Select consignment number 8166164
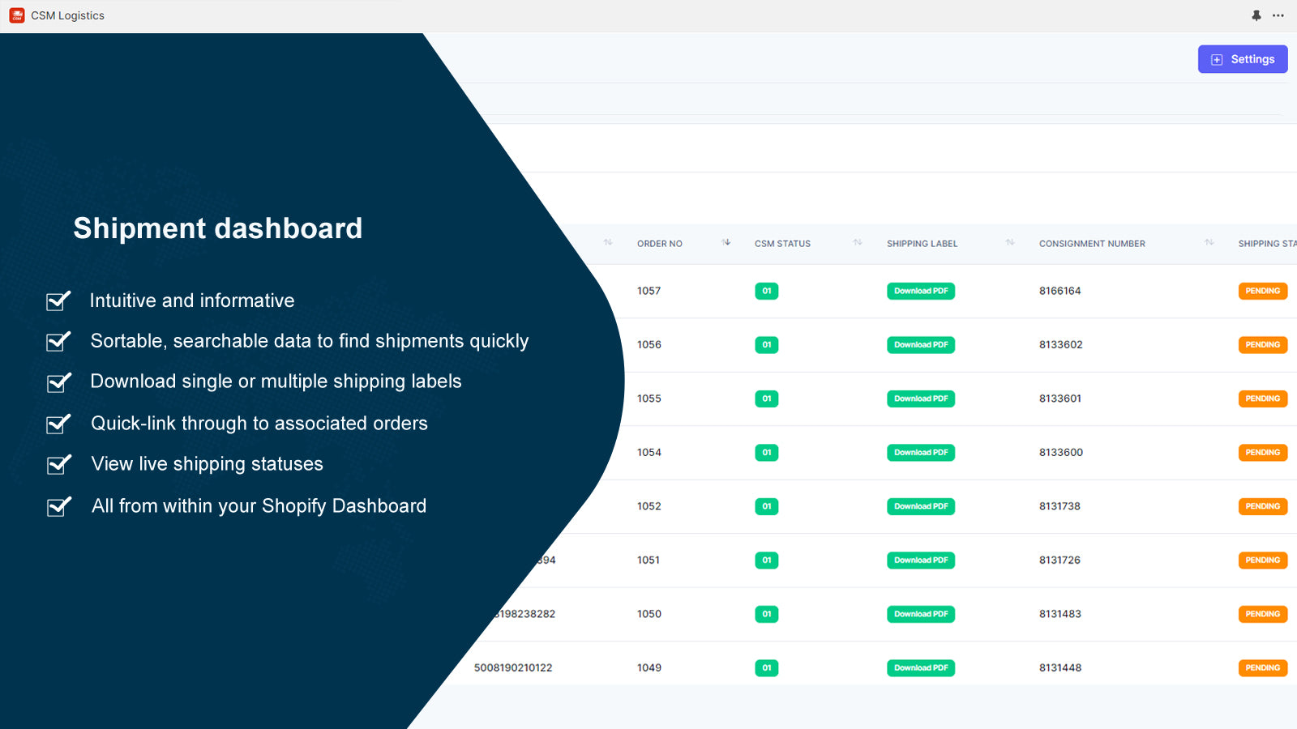This screenshot has width=1297, height=729. click(1060, 291)
